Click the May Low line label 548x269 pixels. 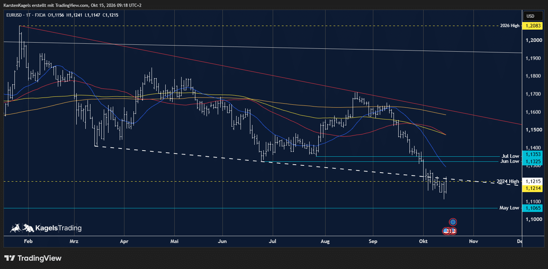[x=509, y=208]
